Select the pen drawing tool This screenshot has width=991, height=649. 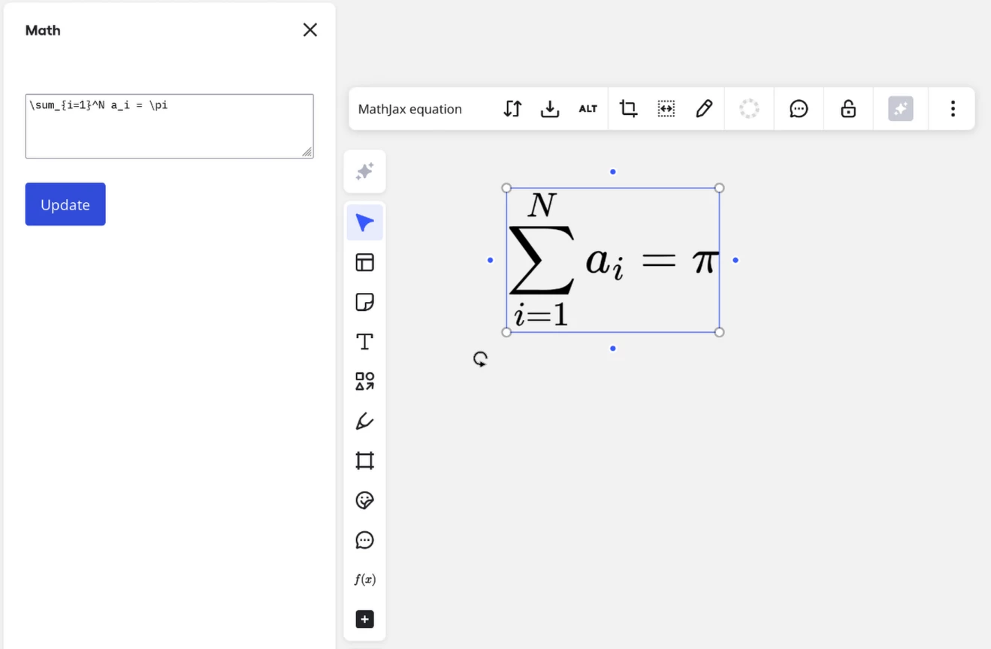(x=364, y=421)
